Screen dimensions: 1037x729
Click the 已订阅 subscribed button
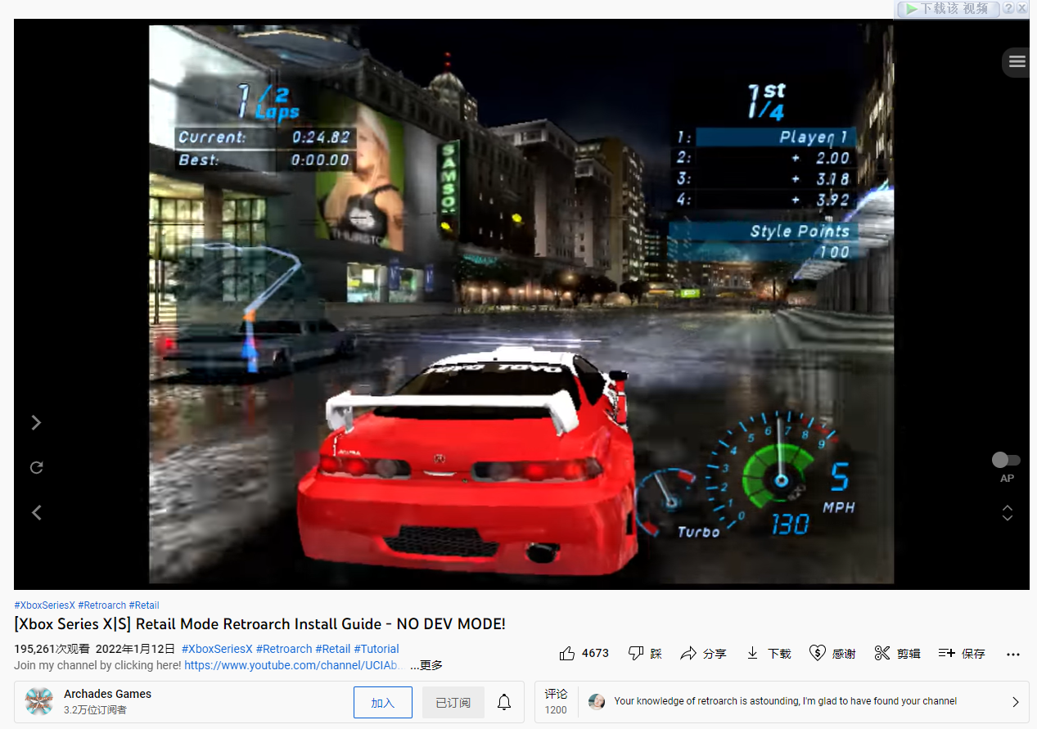(453, 703)
